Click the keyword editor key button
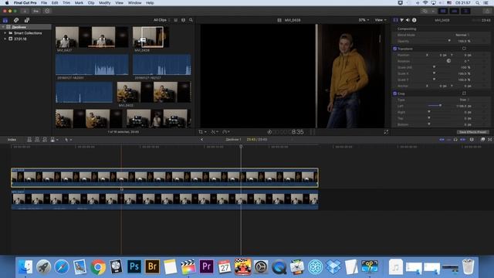Viewport: 494px width, 278px height. (x=36, y=11)
